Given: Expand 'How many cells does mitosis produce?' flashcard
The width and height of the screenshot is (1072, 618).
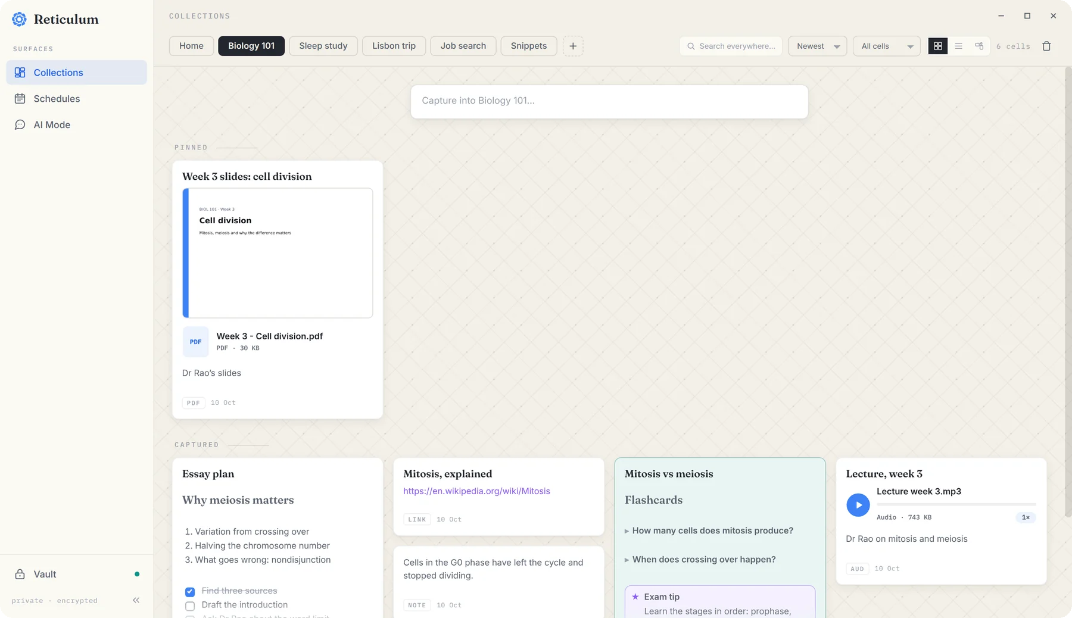Looking at the screenshot, I should (x=709, y=530).
